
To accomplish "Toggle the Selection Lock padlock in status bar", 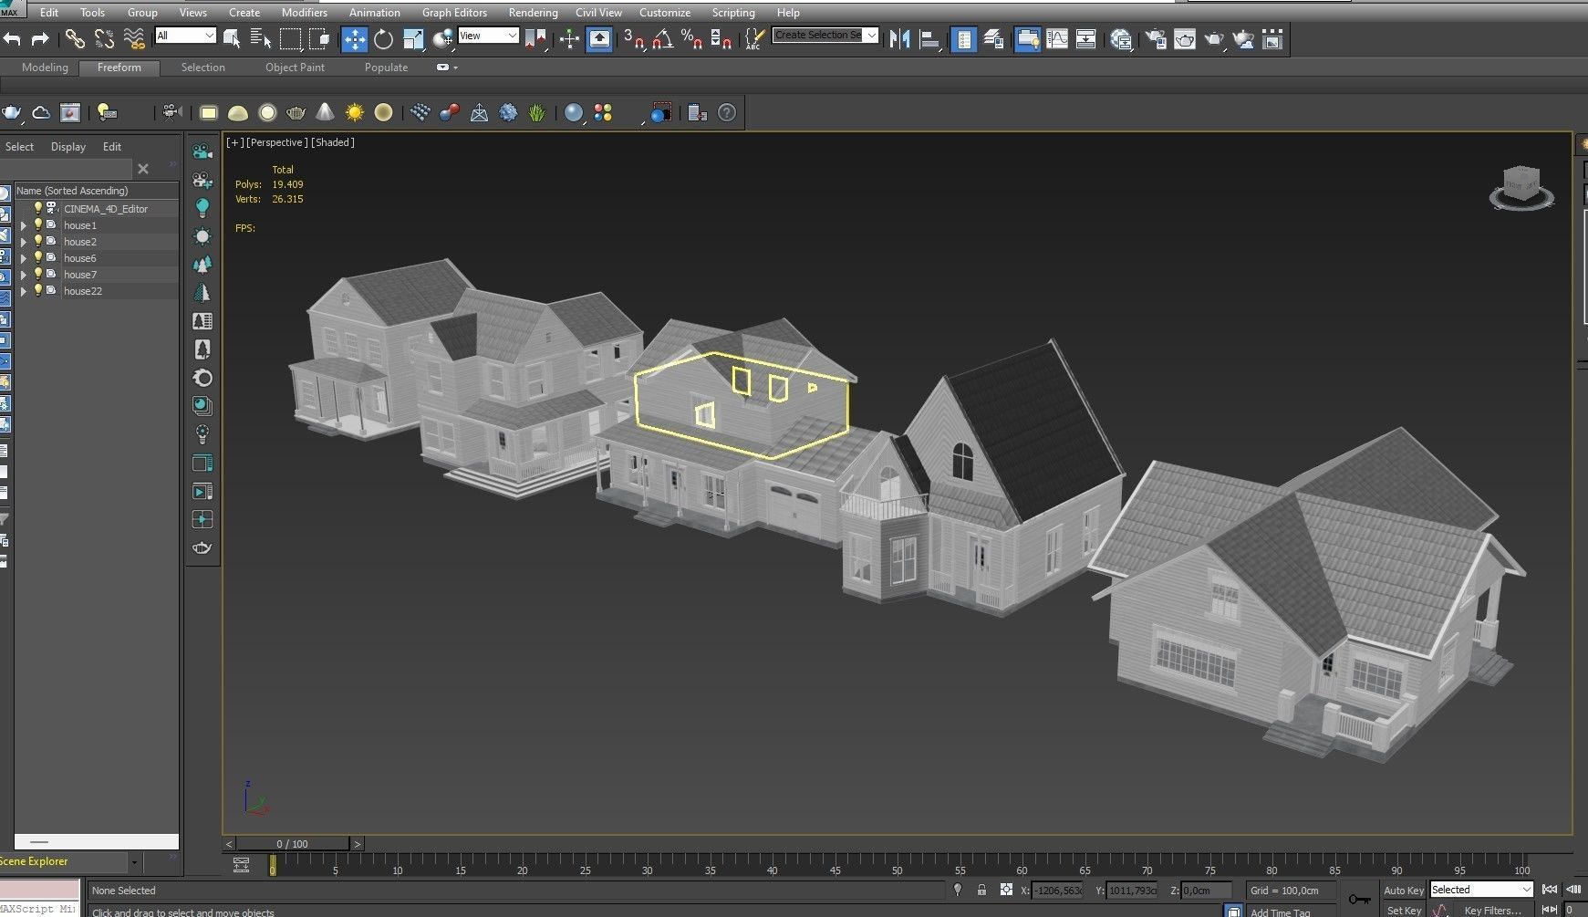I will click(x=981, y=890).
